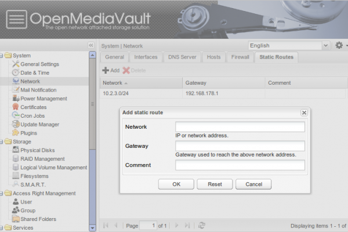Go to the previous page

coord(116,226)
